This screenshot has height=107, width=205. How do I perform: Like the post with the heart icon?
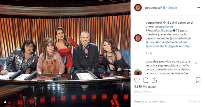pos(137,80)
